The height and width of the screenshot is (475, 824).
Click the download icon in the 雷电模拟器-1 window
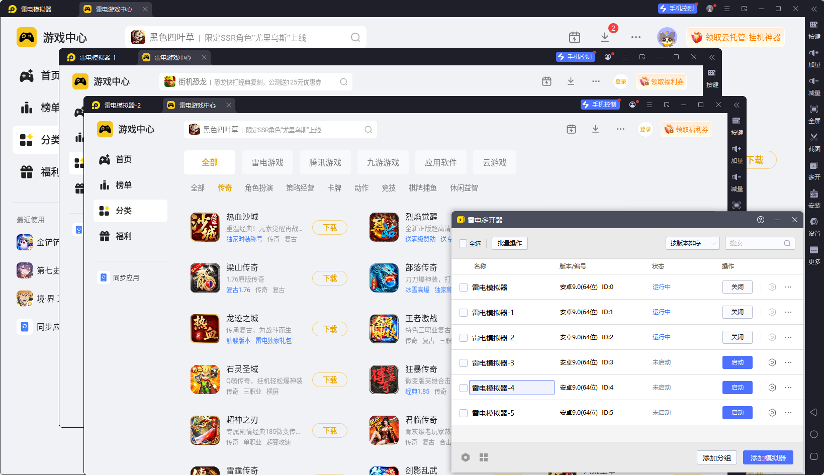[571, 81]
